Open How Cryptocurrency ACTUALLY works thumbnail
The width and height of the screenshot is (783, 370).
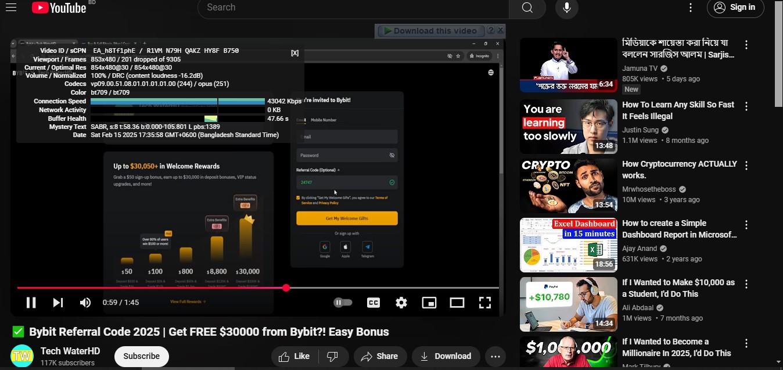tap(569, 186)
